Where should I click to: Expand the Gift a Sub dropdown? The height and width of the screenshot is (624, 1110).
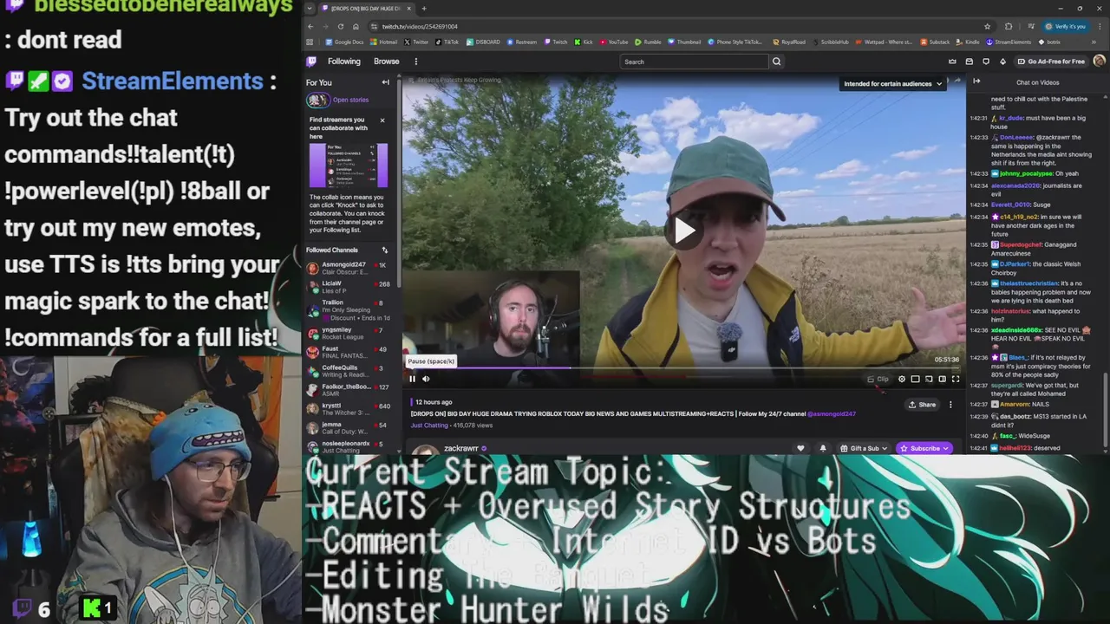pyautogui.click(x=864, y=449)
